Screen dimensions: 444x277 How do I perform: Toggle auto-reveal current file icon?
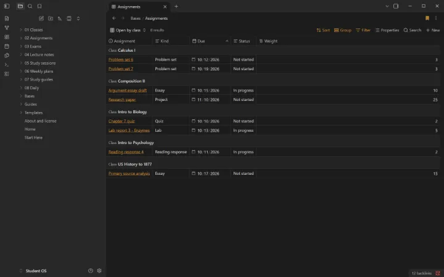tap(69, 18)
